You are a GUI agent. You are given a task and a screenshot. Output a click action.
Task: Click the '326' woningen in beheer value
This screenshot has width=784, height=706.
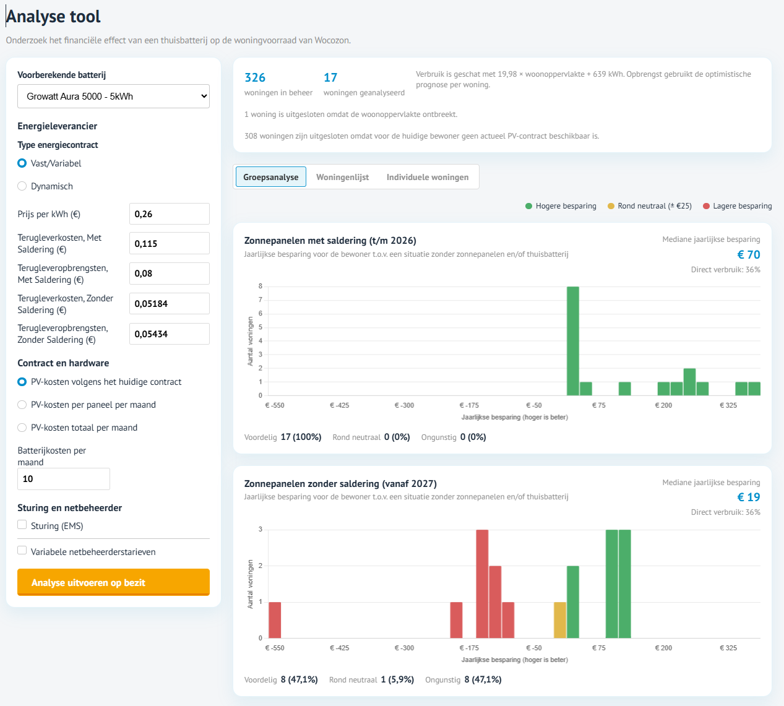tap(255, 77)
